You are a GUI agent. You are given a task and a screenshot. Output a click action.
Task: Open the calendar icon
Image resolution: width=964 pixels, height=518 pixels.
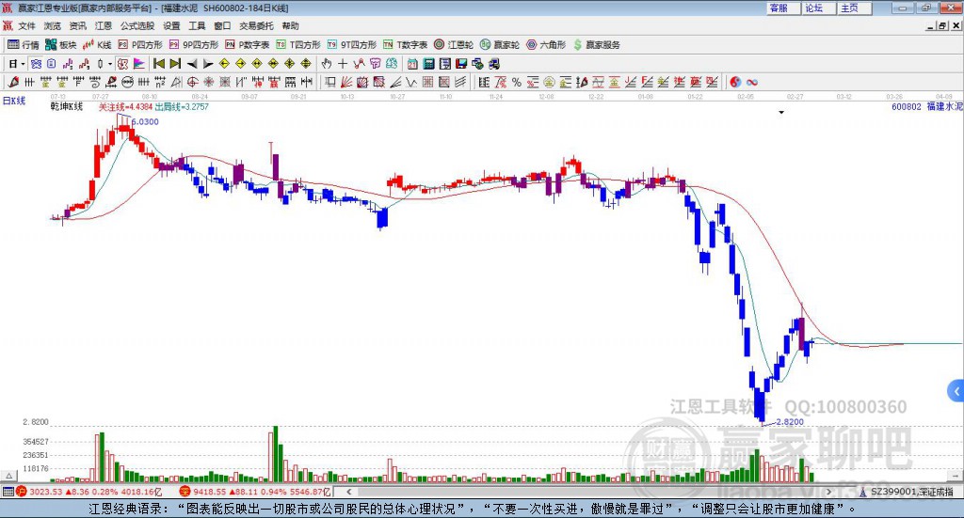coord(412,64)
